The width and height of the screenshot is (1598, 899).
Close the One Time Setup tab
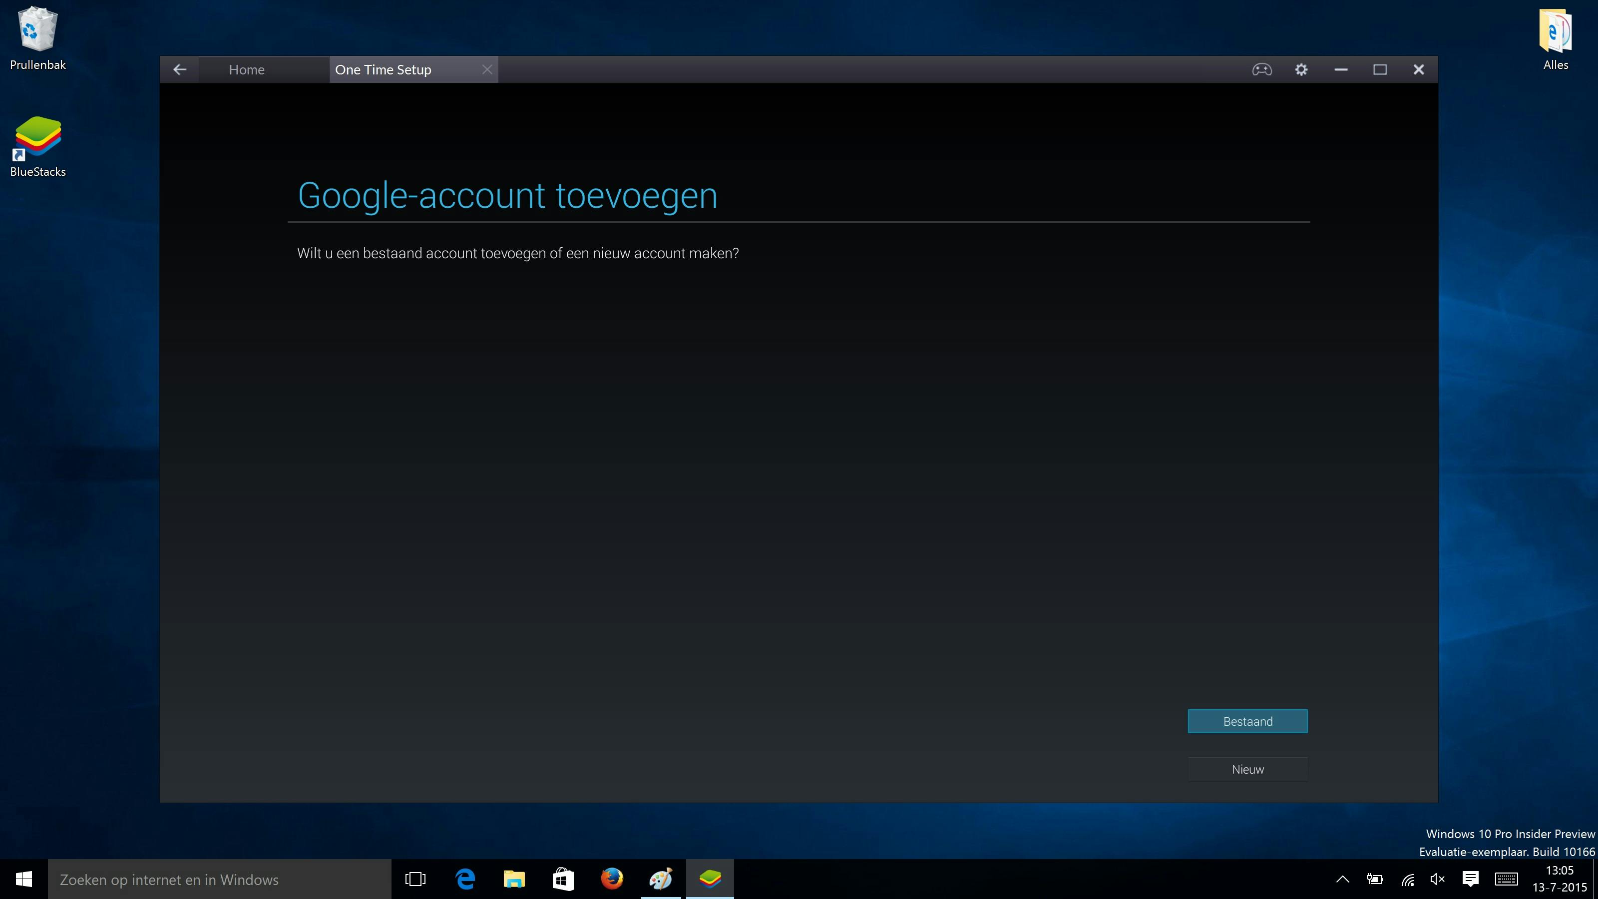pos(487,69)
